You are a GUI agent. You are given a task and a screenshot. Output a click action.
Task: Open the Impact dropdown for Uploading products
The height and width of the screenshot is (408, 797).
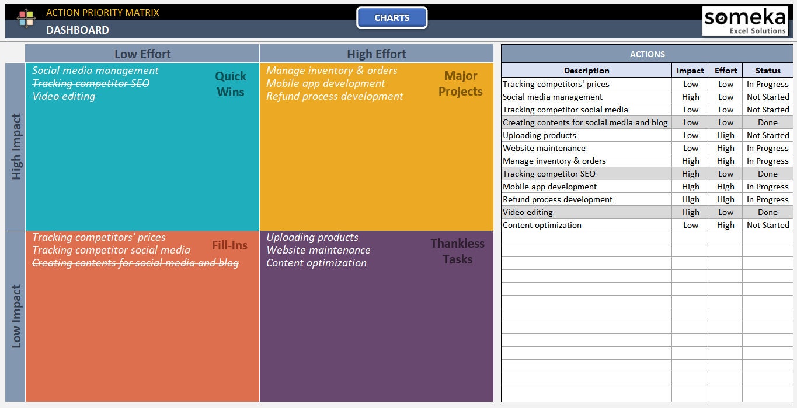click(x=690, y=135)
